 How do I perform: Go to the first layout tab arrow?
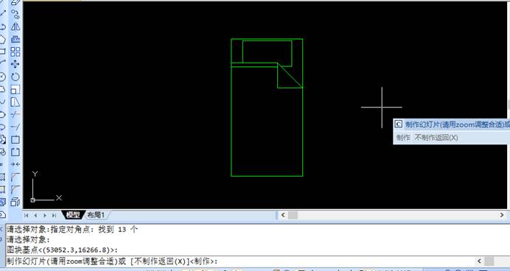(27, 215)
